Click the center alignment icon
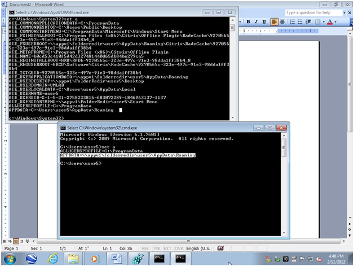 (x=282, y=21)
